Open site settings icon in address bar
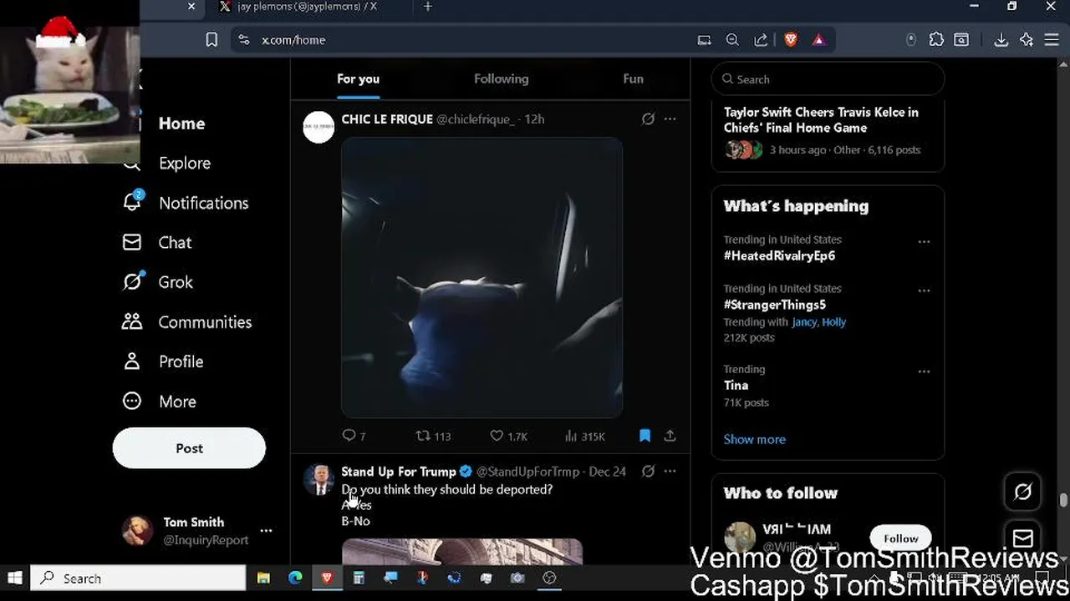Viewport: 1070px width, 601px height. click(x=244, y=40)
